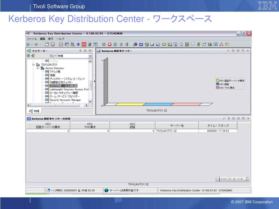Viewport: 279px width, 209px height.
Task: Click the Back arrow toolbar icon
Action: pyautogui.click(x=28, y=44)
